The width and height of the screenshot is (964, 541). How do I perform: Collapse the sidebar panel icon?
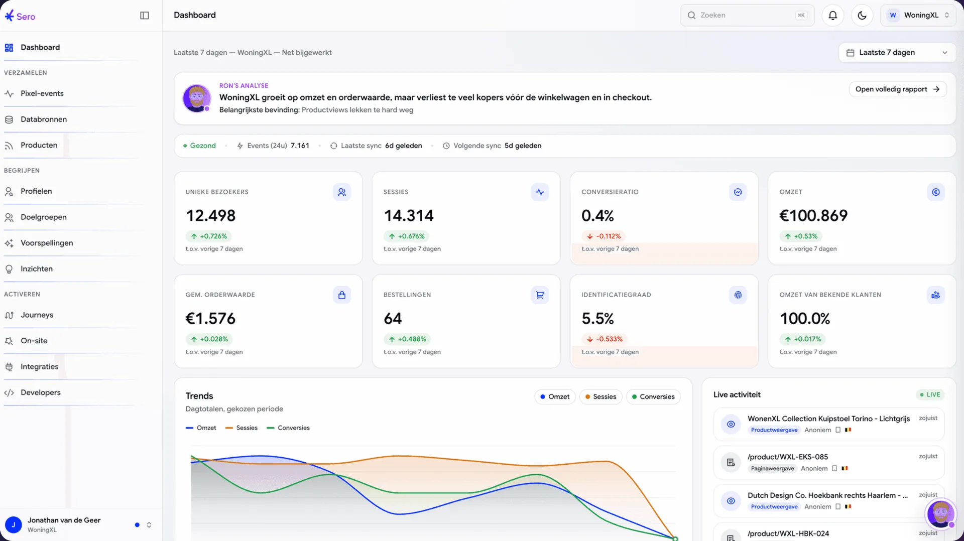pos(145,16)
